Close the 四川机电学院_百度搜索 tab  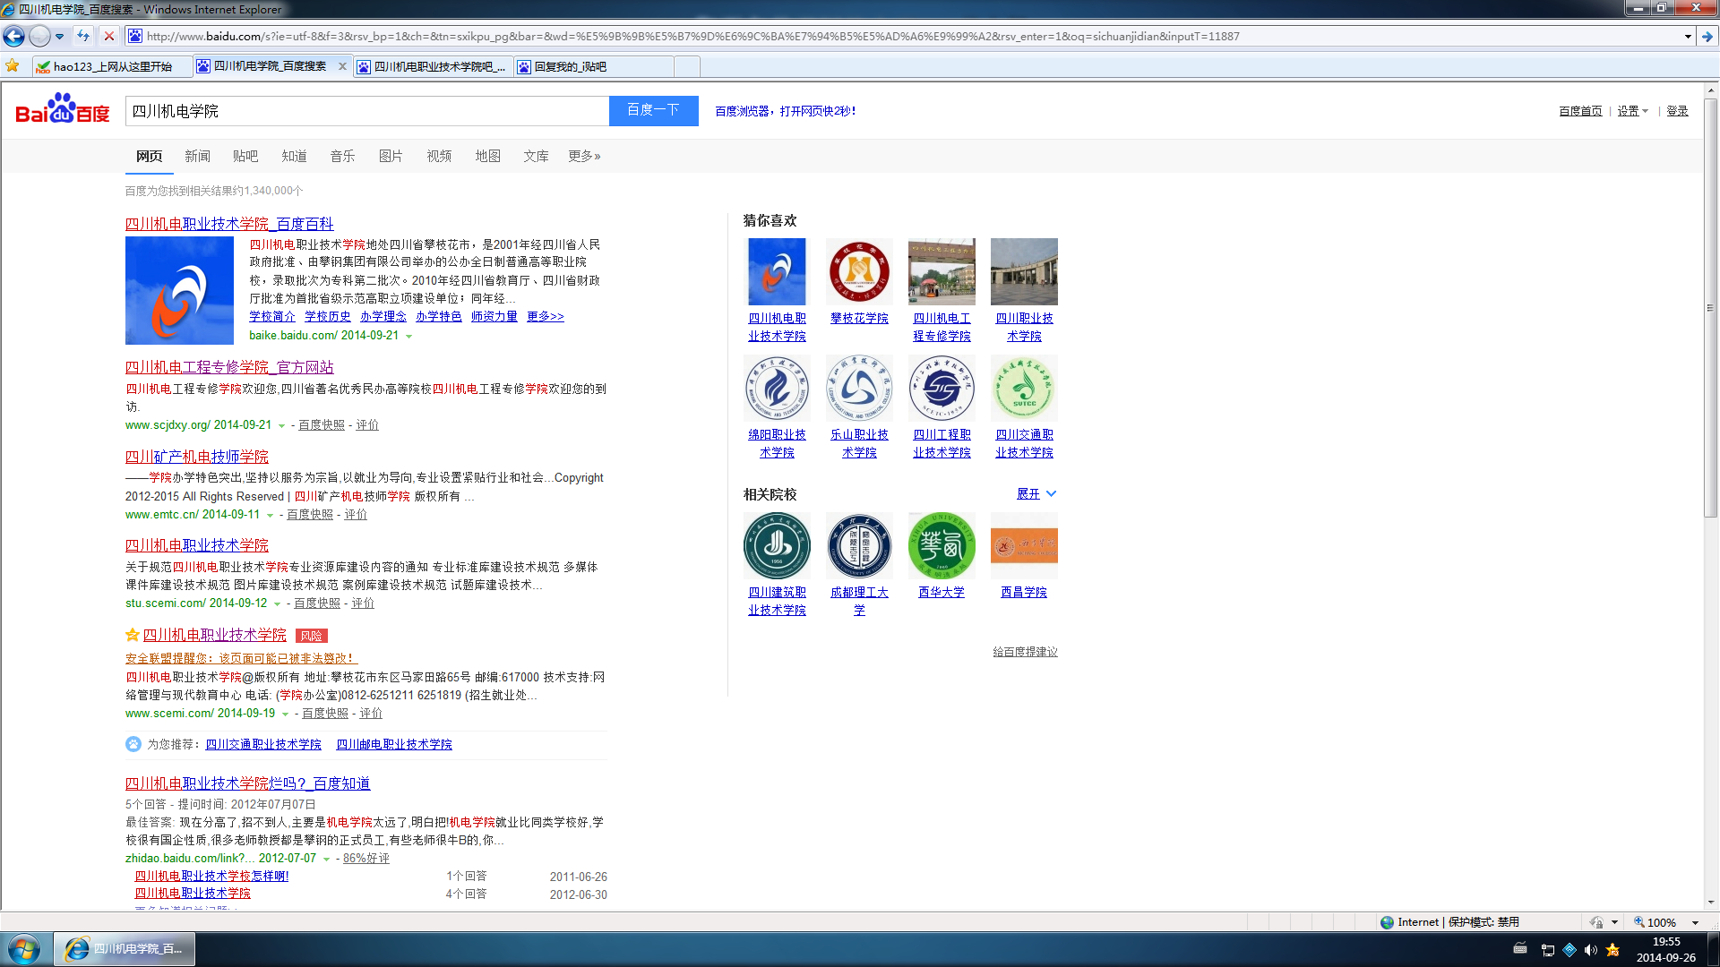point(342,66)
